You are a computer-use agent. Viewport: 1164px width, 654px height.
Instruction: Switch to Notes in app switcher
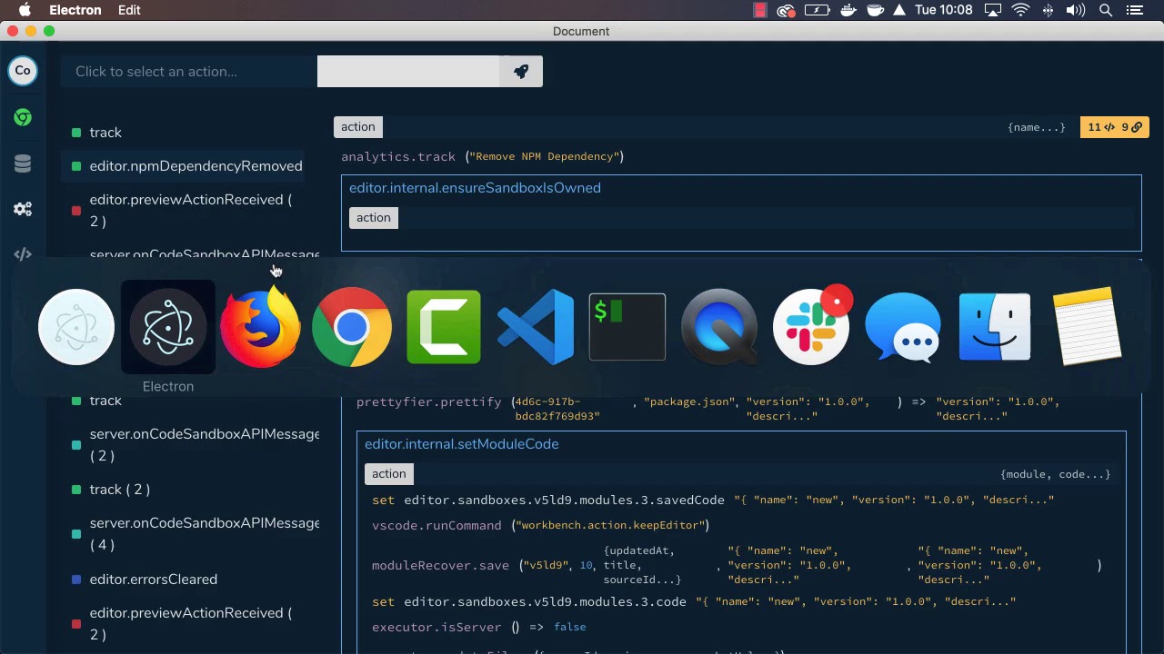(1087, 327)
